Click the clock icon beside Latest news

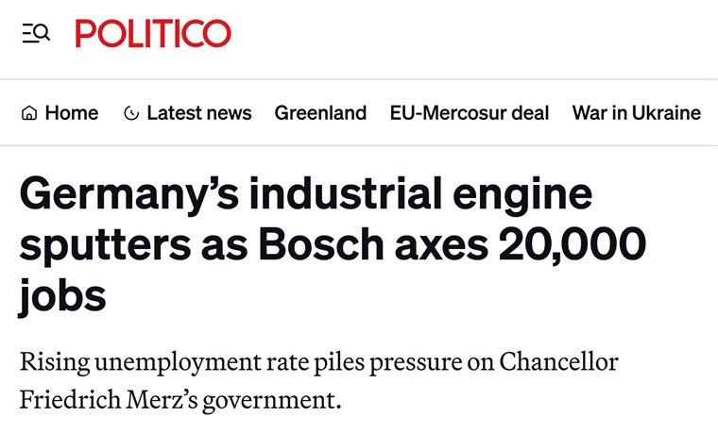click(131, 114)
